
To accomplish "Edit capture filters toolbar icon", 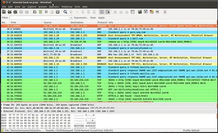I will (x=140, y=12).
